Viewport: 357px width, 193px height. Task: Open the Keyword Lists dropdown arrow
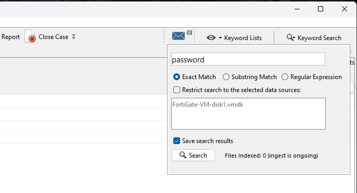pyautogui.click(x=220, y=38)
